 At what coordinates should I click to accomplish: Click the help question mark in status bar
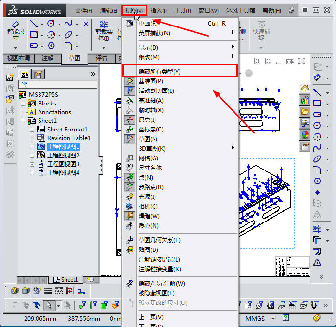tap(286, 318)
